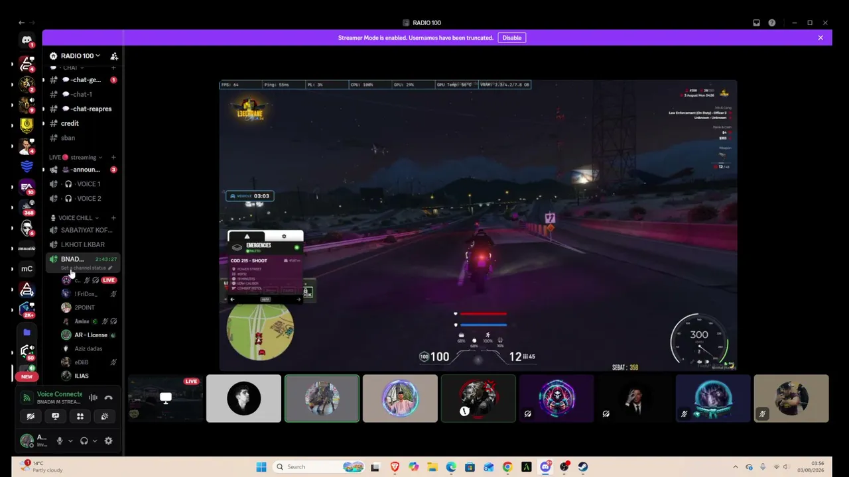Screen dimensions: 849x477
Task: Open headphone output device options arrow
Action: pos(95,441)
